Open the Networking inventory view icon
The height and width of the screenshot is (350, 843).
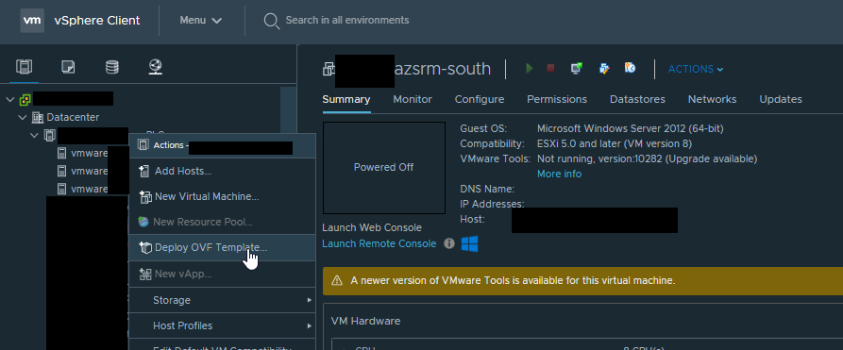(x=156, y=67)
